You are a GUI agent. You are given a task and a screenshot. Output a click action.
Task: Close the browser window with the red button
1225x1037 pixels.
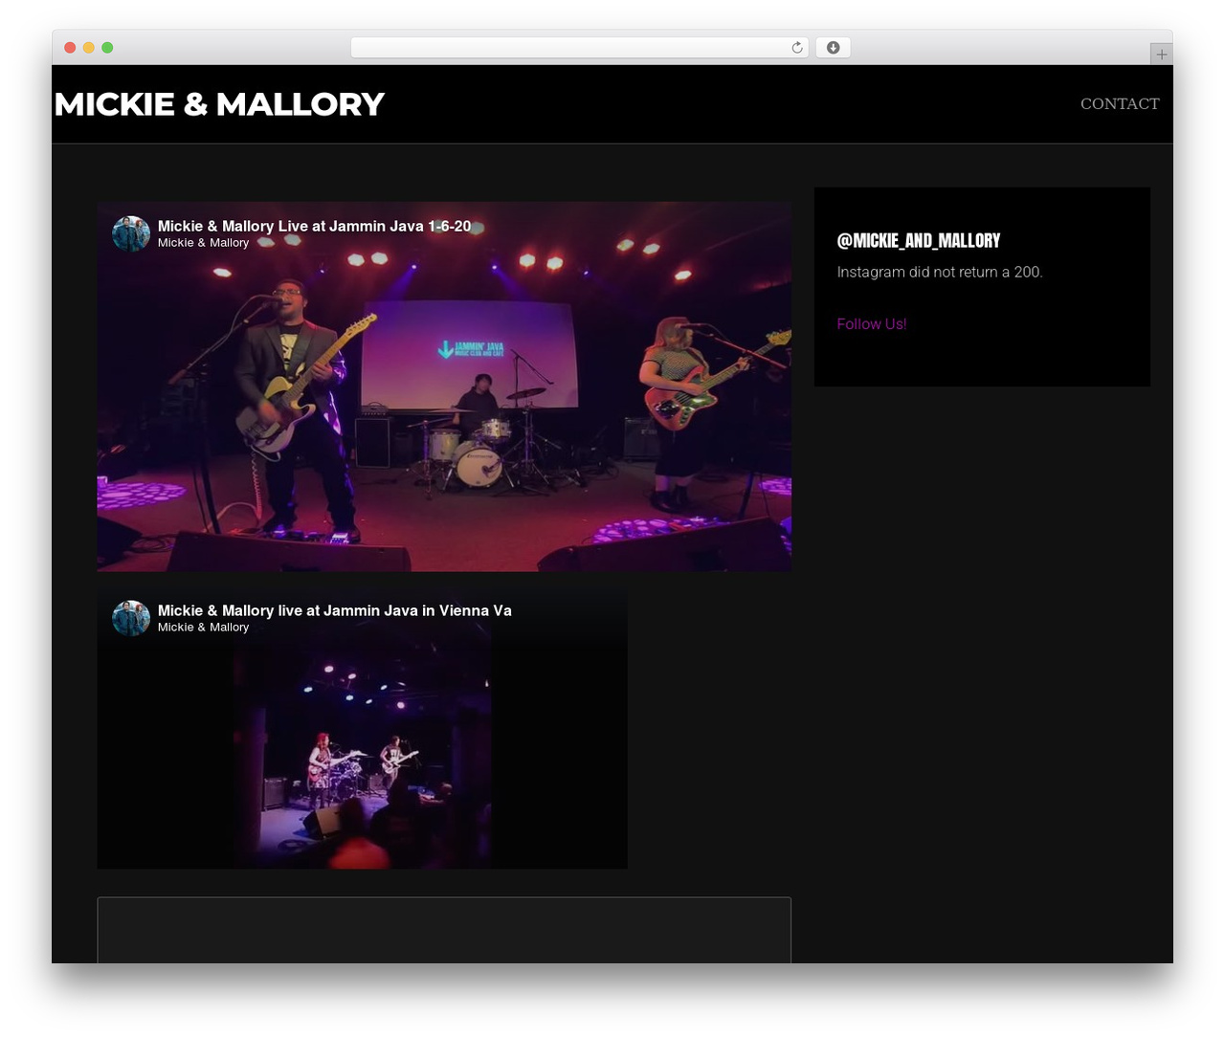coord(70,48)
